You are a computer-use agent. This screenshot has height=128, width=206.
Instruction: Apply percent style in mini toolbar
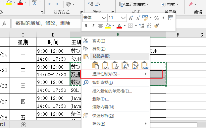[x=156, y=18]
